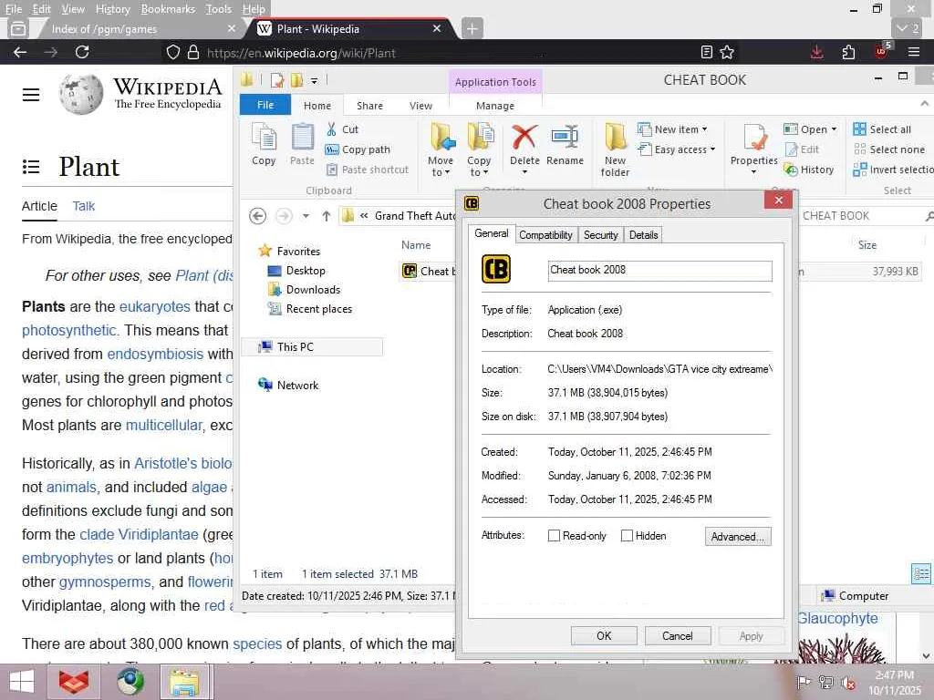
Task: Switch to View ribbon tab
Action: pos(420,106)
